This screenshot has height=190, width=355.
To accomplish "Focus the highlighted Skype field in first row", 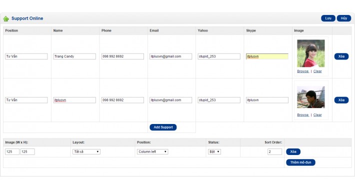I will click(x=267, y=56).
